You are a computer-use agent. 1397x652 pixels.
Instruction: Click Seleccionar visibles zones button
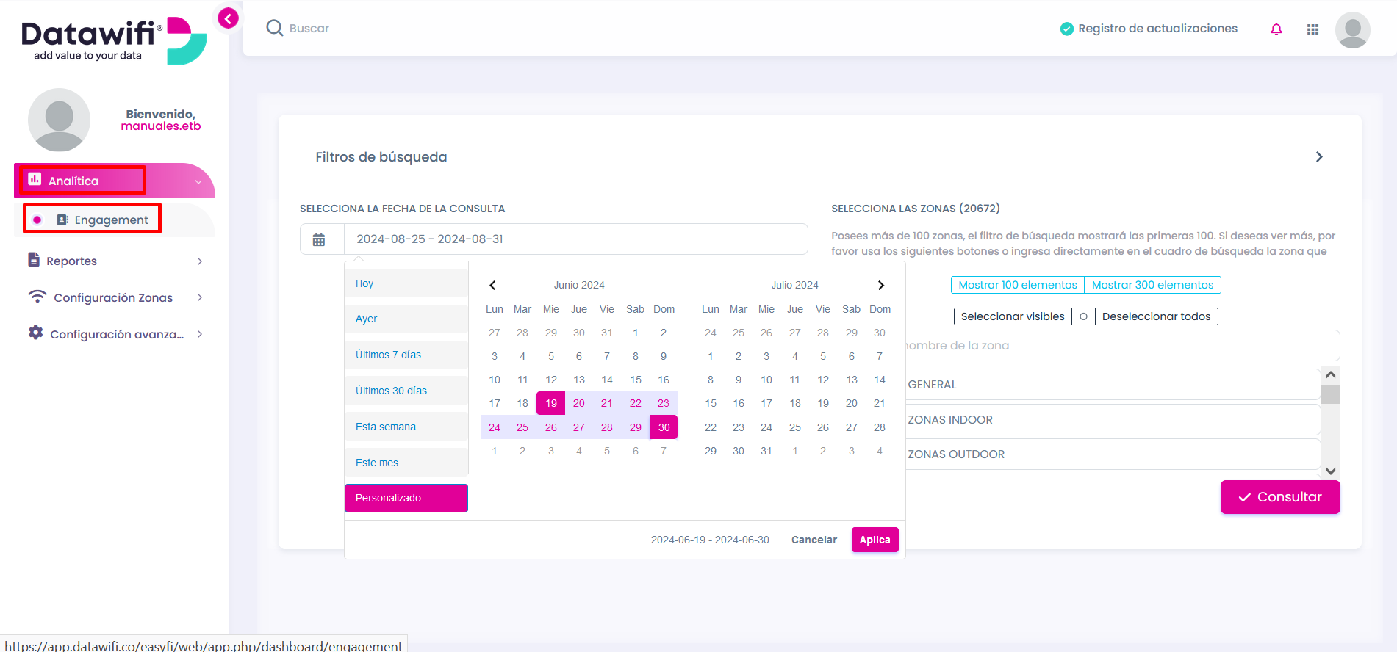pyautogui.click(x=1013, y=316)
